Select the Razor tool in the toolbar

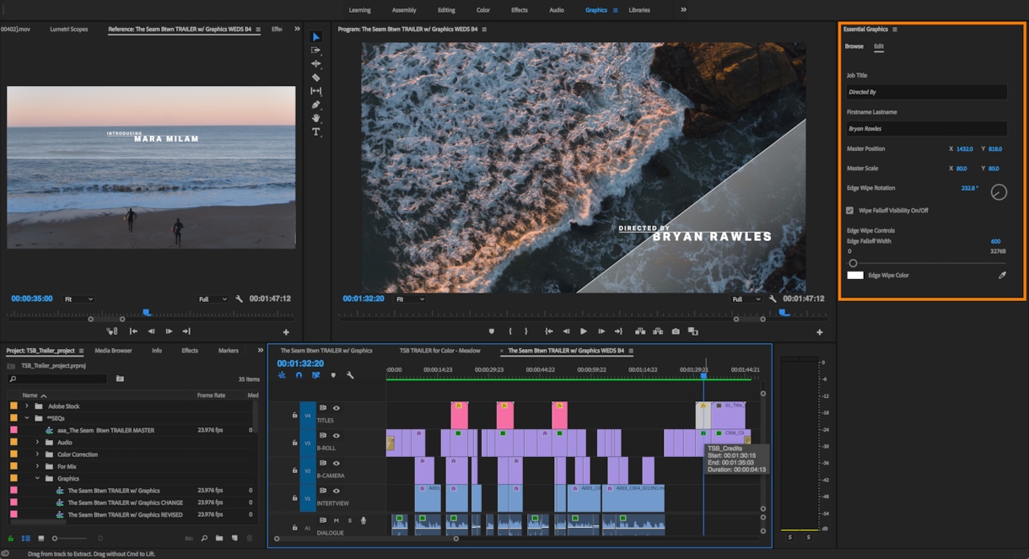click(316, 78)
